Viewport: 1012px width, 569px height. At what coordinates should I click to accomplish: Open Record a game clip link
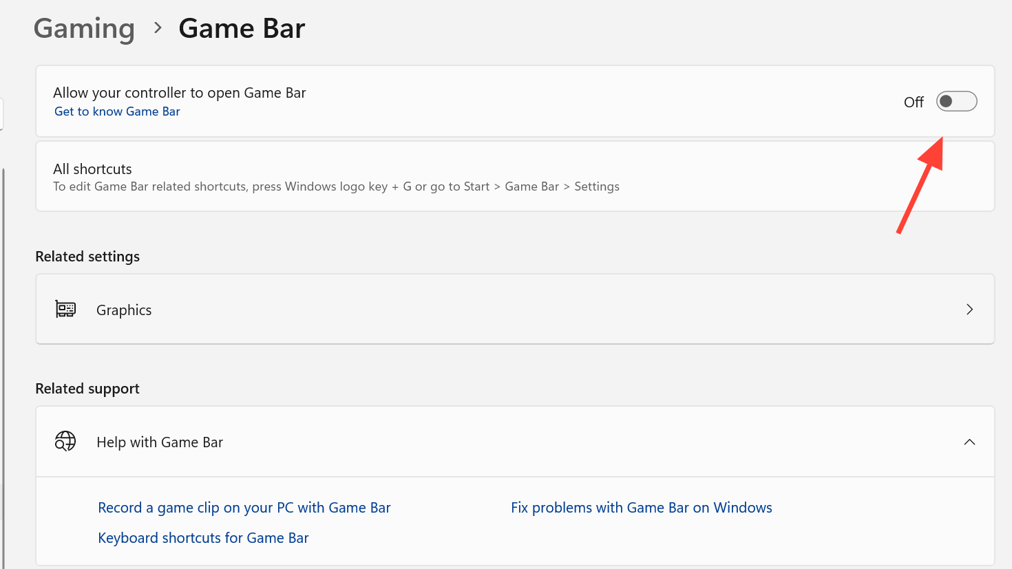(x=244, y=508)
